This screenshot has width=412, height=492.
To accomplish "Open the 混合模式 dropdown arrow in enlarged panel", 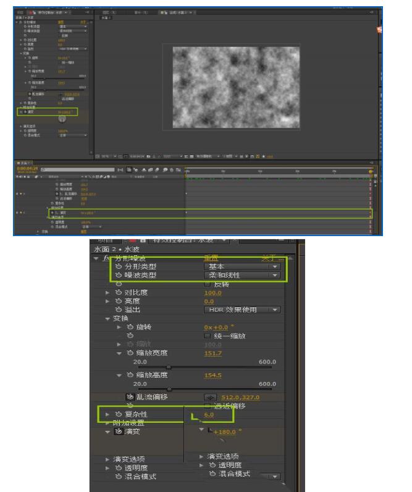I will [275, 477].
